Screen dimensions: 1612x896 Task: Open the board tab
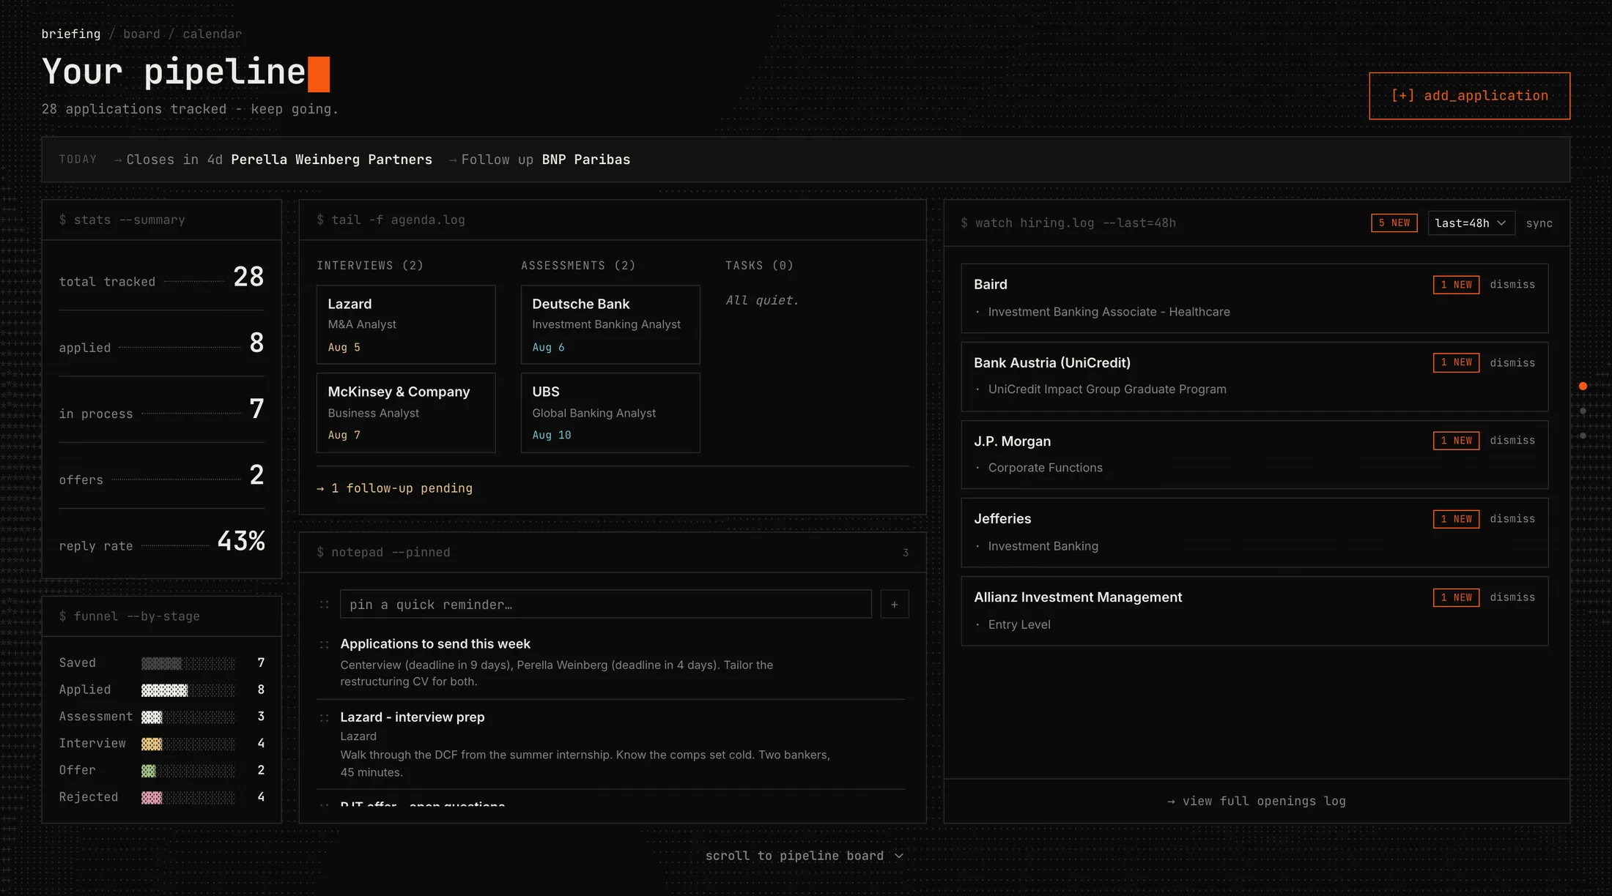point(141,34)
